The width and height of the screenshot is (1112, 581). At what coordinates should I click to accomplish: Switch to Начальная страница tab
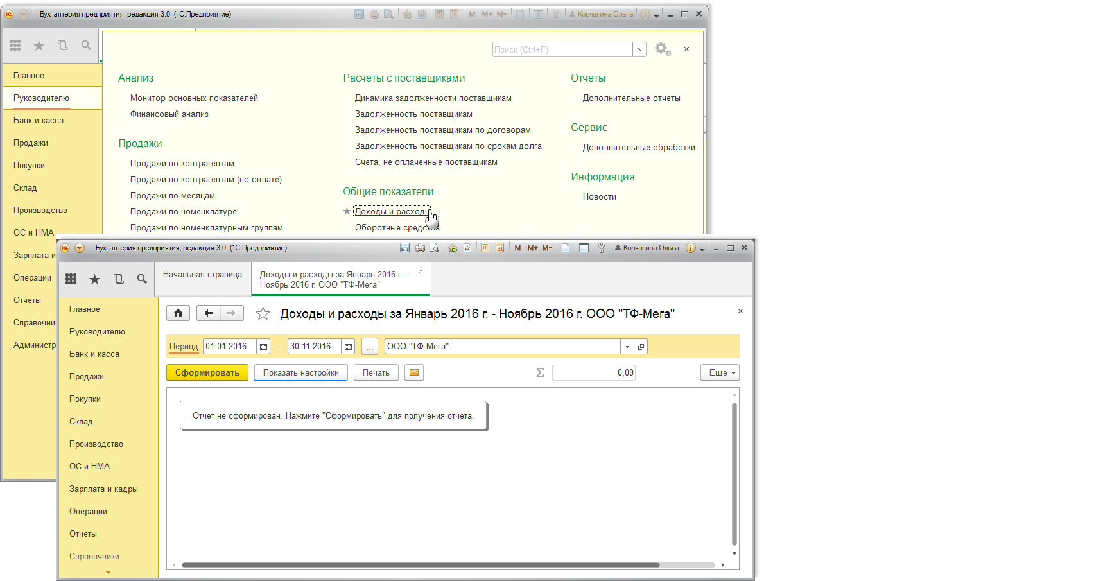(x=202, y=275)
